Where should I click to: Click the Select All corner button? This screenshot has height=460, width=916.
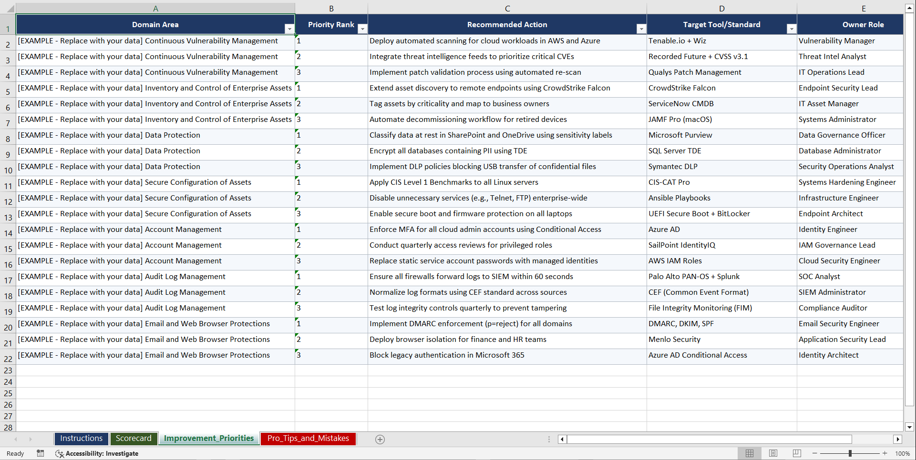point(8,8)
